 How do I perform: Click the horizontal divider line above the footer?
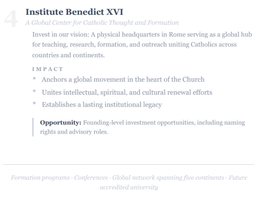pos(129,164)
